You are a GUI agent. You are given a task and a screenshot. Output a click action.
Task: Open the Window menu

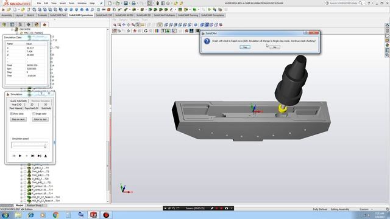(x=82, y=3)
